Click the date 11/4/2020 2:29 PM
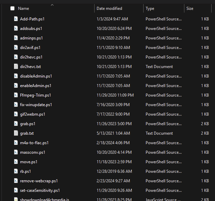The width and height of the screenshot is (215, 201). (113, 38)
